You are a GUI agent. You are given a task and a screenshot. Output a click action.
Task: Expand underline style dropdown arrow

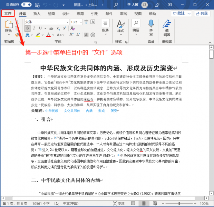tap(45, 28)
